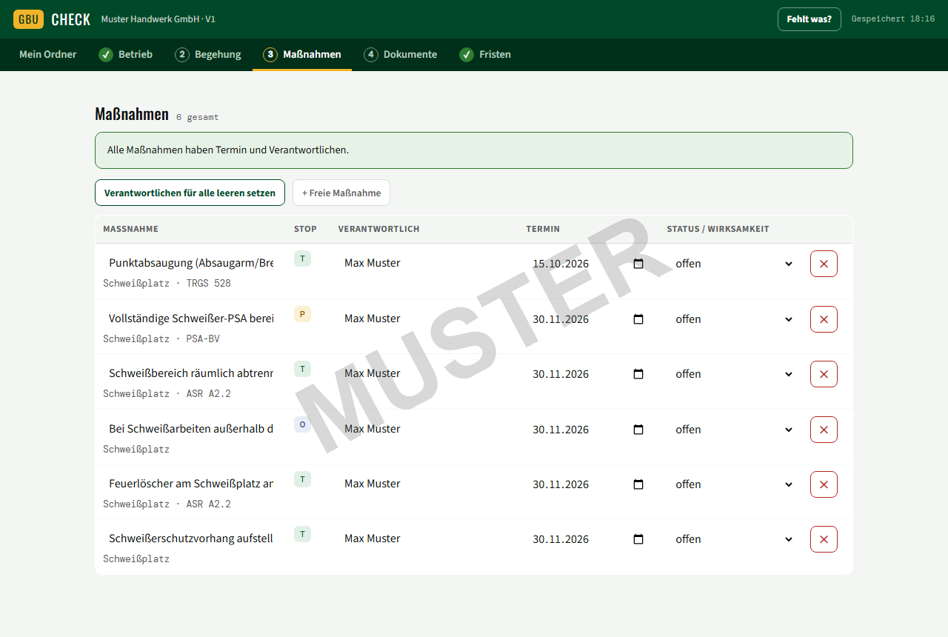The image size is (948, 637).
Task: Switch to the Fristen step tab
Action: (x=485, y=54)
